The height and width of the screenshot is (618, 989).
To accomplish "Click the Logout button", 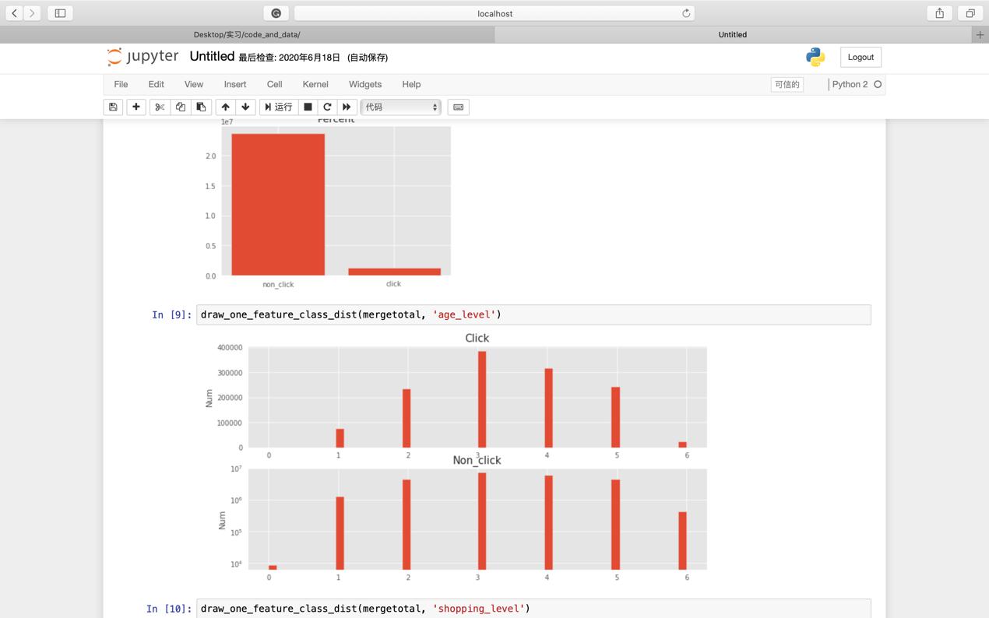I will click(861, 57).
